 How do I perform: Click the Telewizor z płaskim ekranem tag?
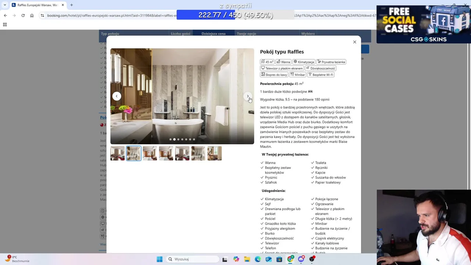282,68
